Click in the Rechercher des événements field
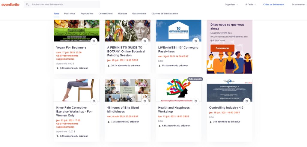307x147 pixels. tap(62, 4)
